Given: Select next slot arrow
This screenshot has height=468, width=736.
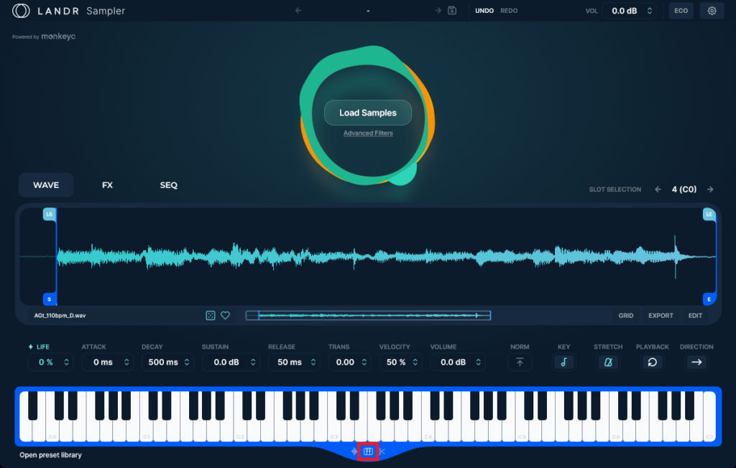Looking at the screenshot, I should [x=710, y=189].
